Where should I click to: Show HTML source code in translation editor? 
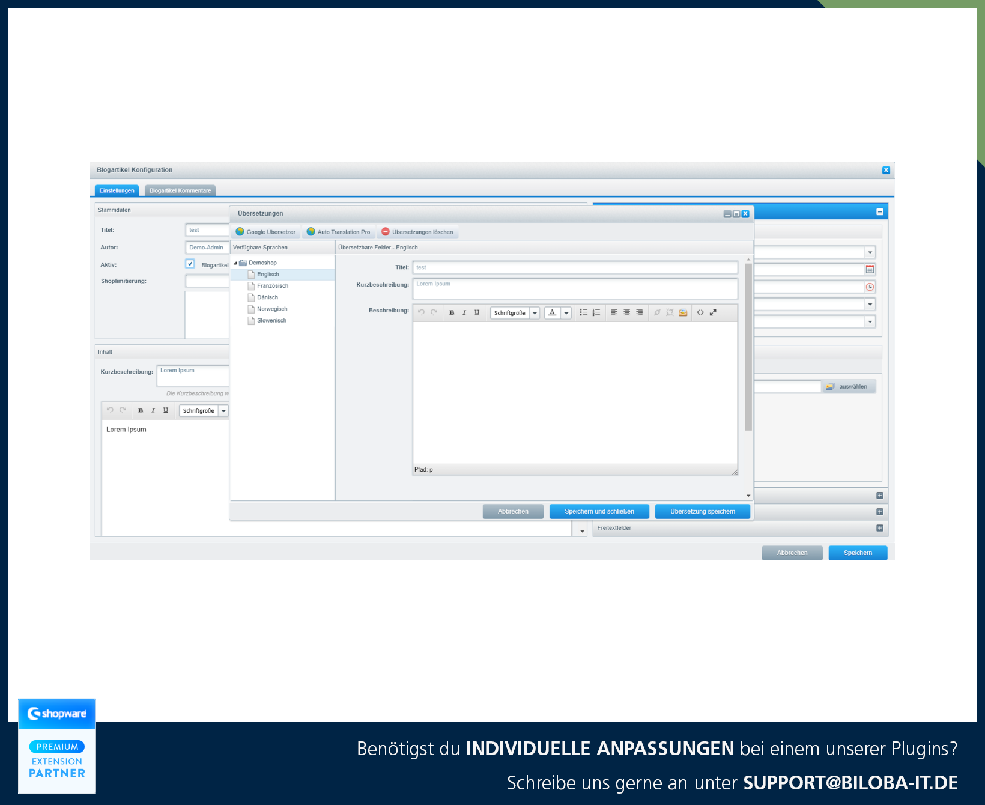click(700, 312)
